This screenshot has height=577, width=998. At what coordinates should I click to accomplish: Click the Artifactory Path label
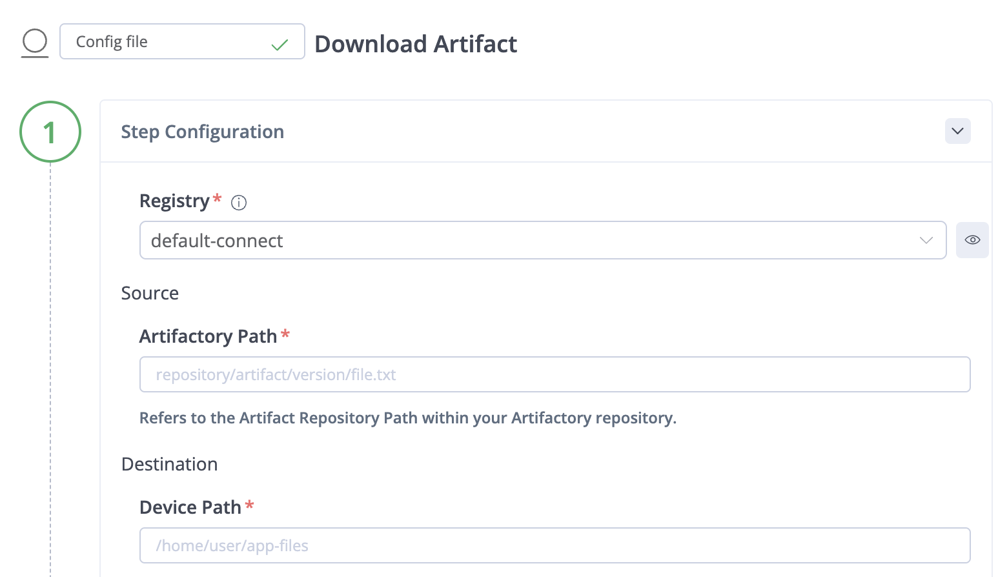click(x=208, y=336)
